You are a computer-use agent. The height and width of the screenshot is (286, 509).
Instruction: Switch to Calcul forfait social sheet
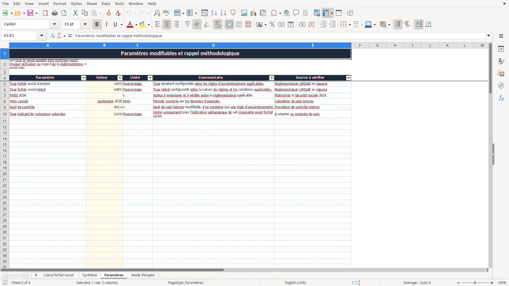(x=59, y=275)
